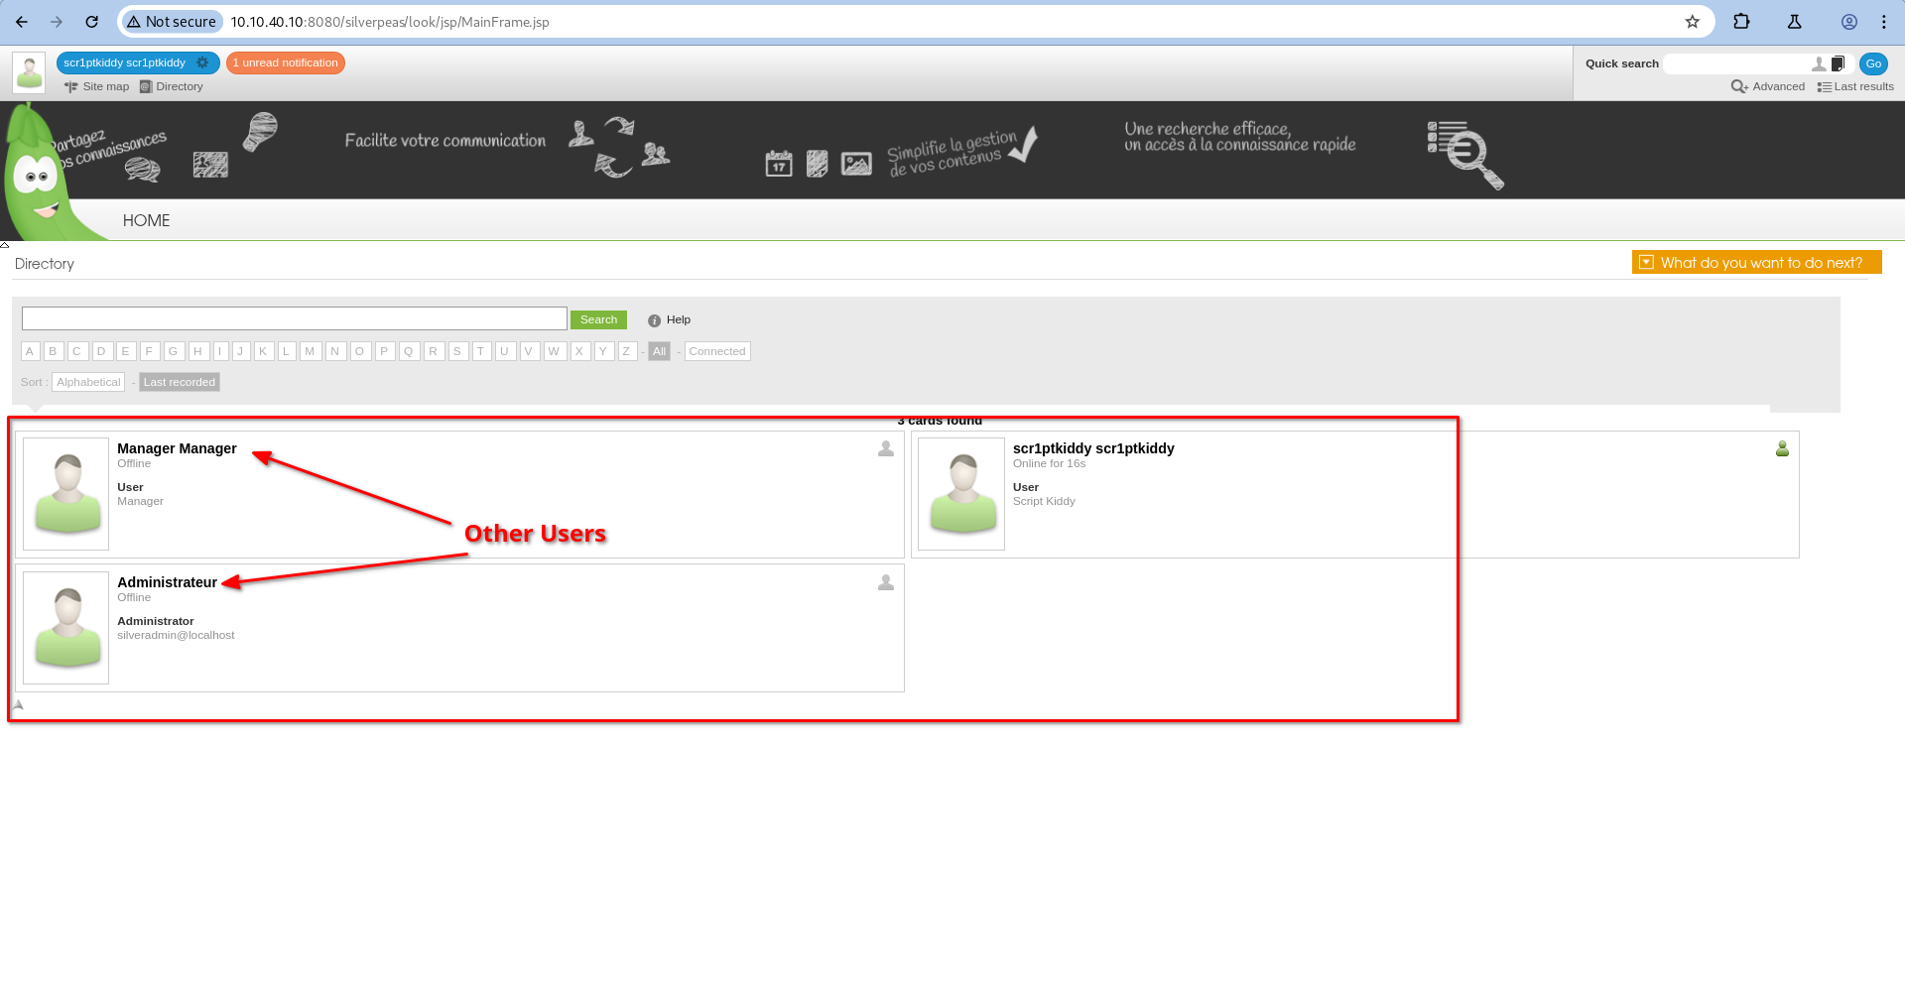The height and width of the screenshot is (997, 1905).
Task: Expand the 'What do you want to do next?' menu
Action: tap(1756, 263)
